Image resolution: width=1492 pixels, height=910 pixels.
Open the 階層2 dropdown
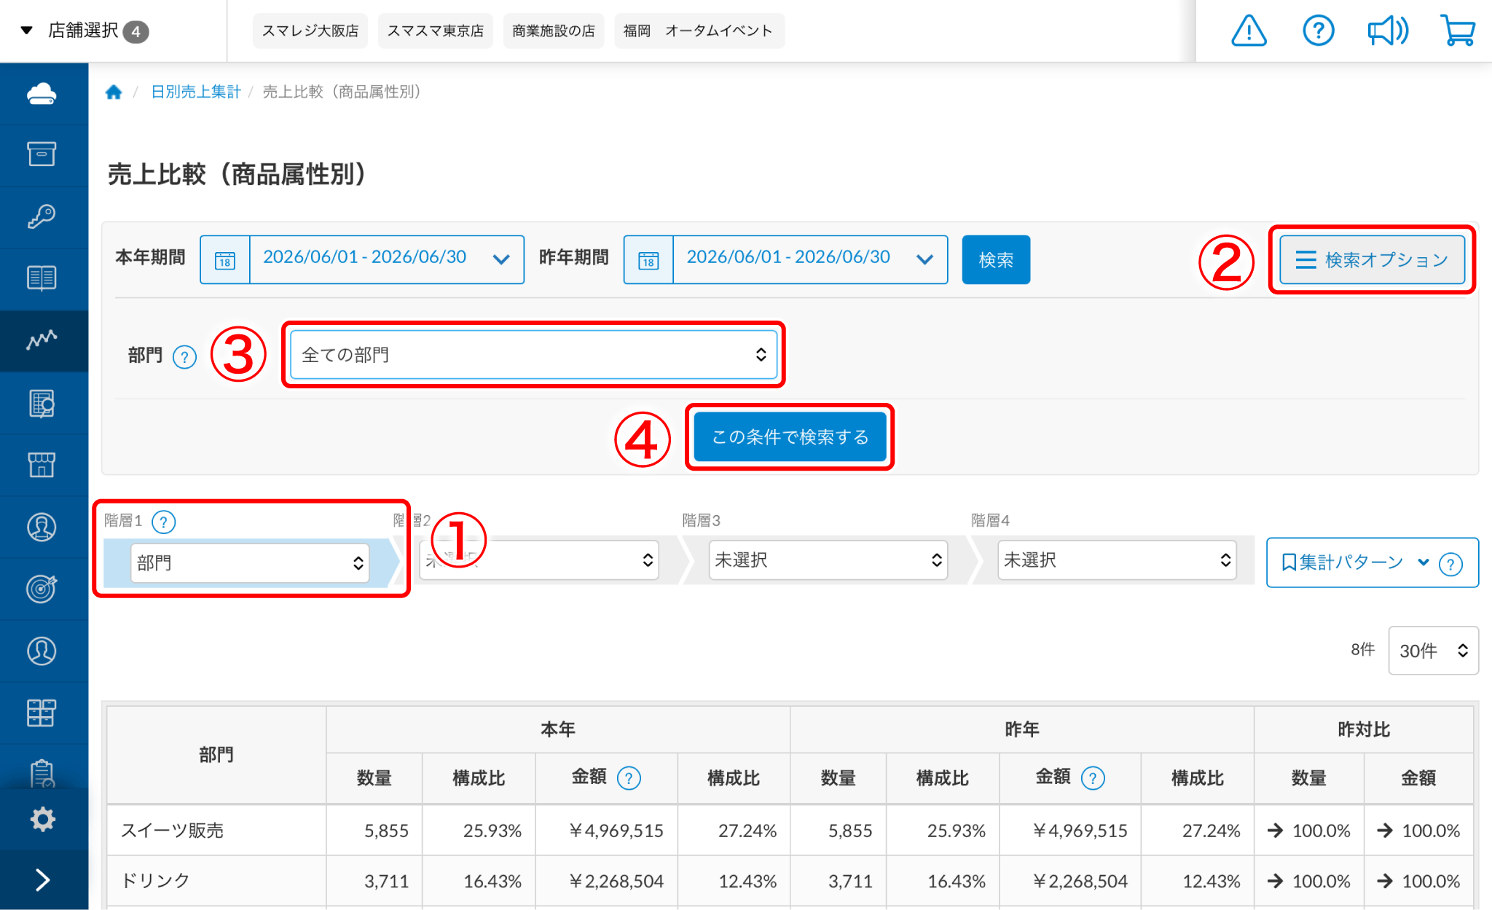tap(539, 560)
